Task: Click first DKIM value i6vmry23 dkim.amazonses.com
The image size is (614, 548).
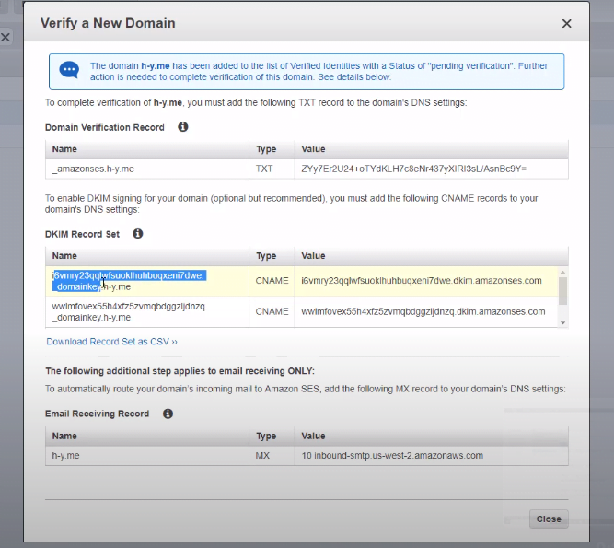Action: [421, 281]
